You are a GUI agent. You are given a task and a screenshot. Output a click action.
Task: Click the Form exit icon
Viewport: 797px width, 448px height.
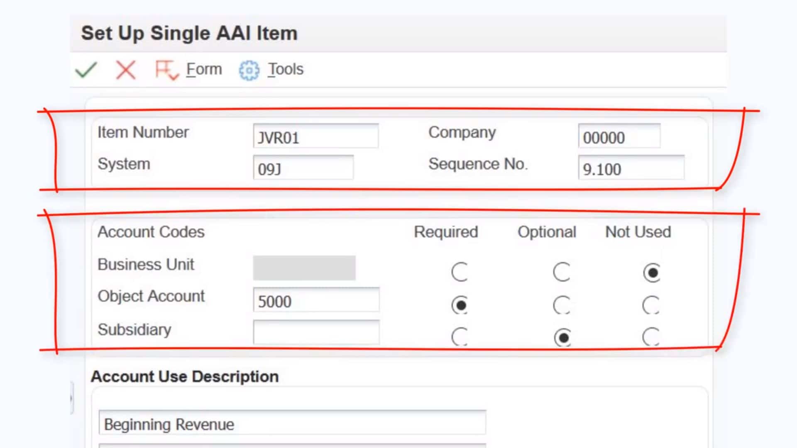(166, 70)
